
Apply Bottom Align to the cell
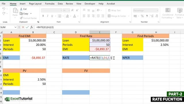pos(93,10)
